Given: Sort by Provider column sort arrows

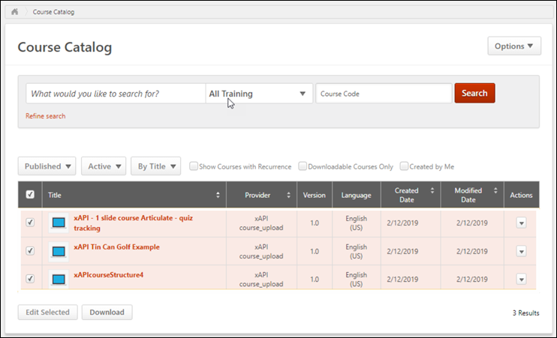Looking at the screenshot, I should pos(289,195).
